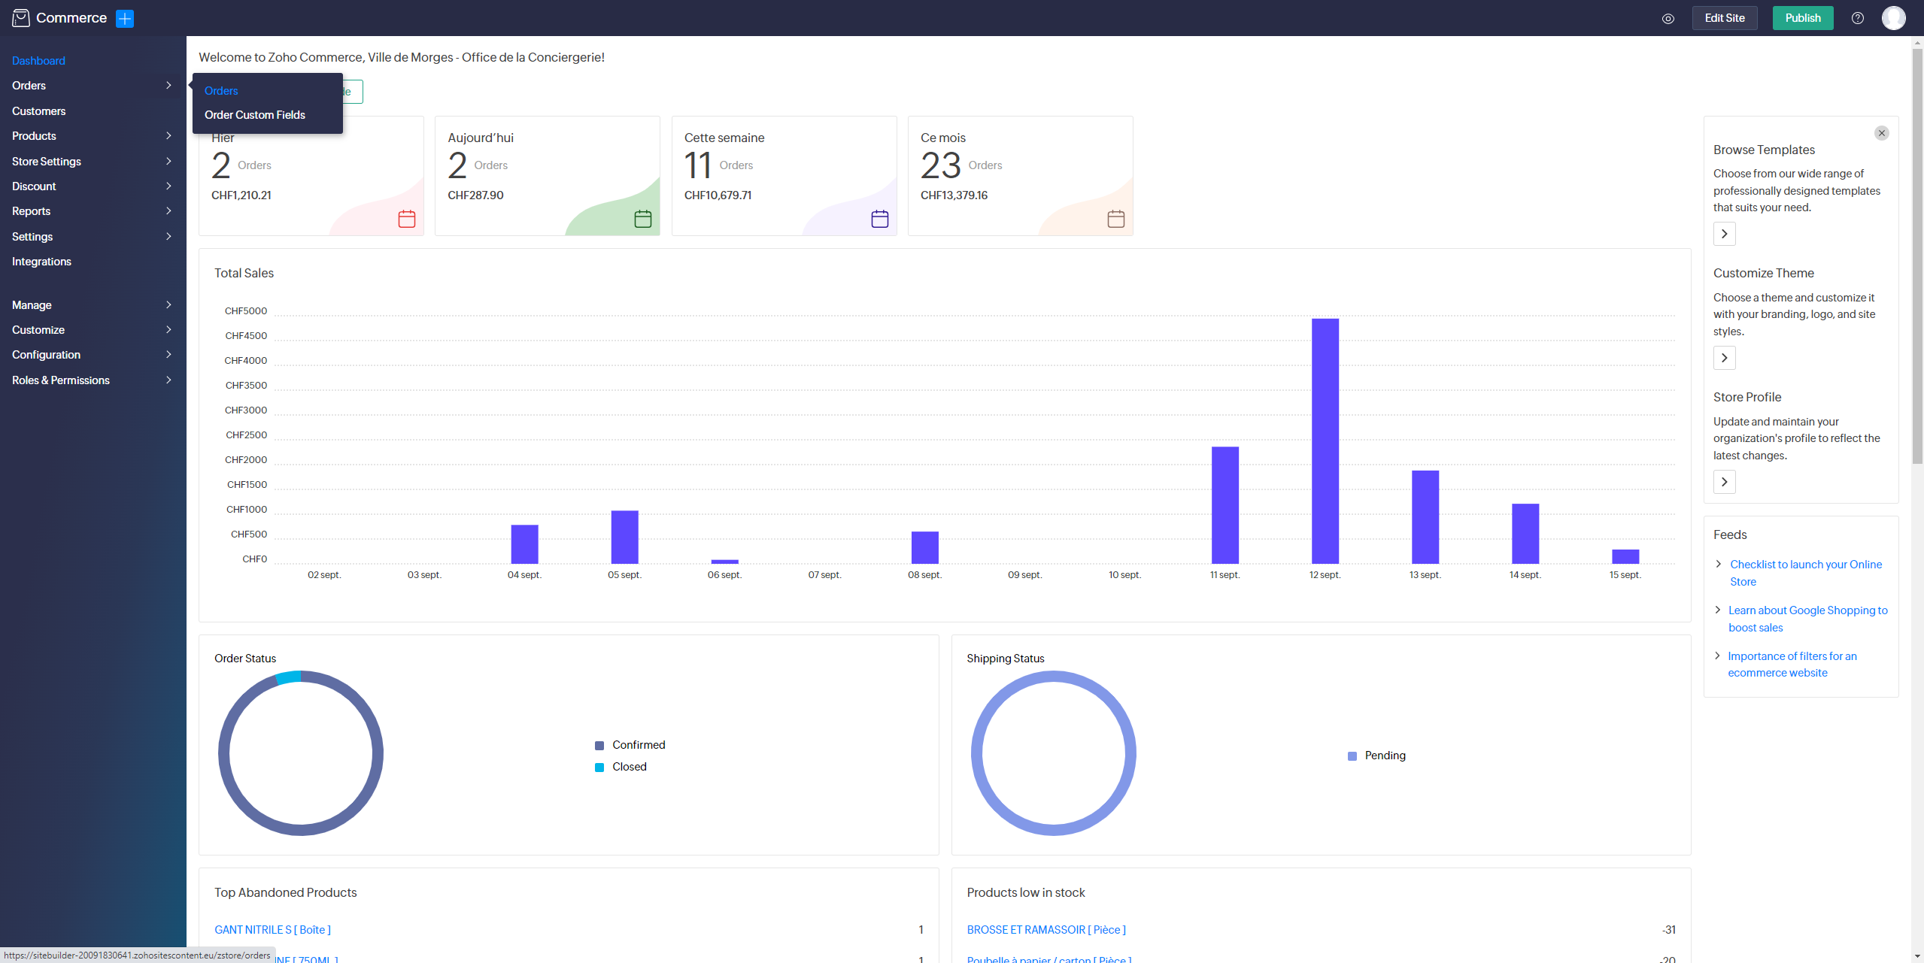Click the page vertical scrollbar
This screenshot has width=1924, height=963.
pyautogui.click(x=1917, y=256)
